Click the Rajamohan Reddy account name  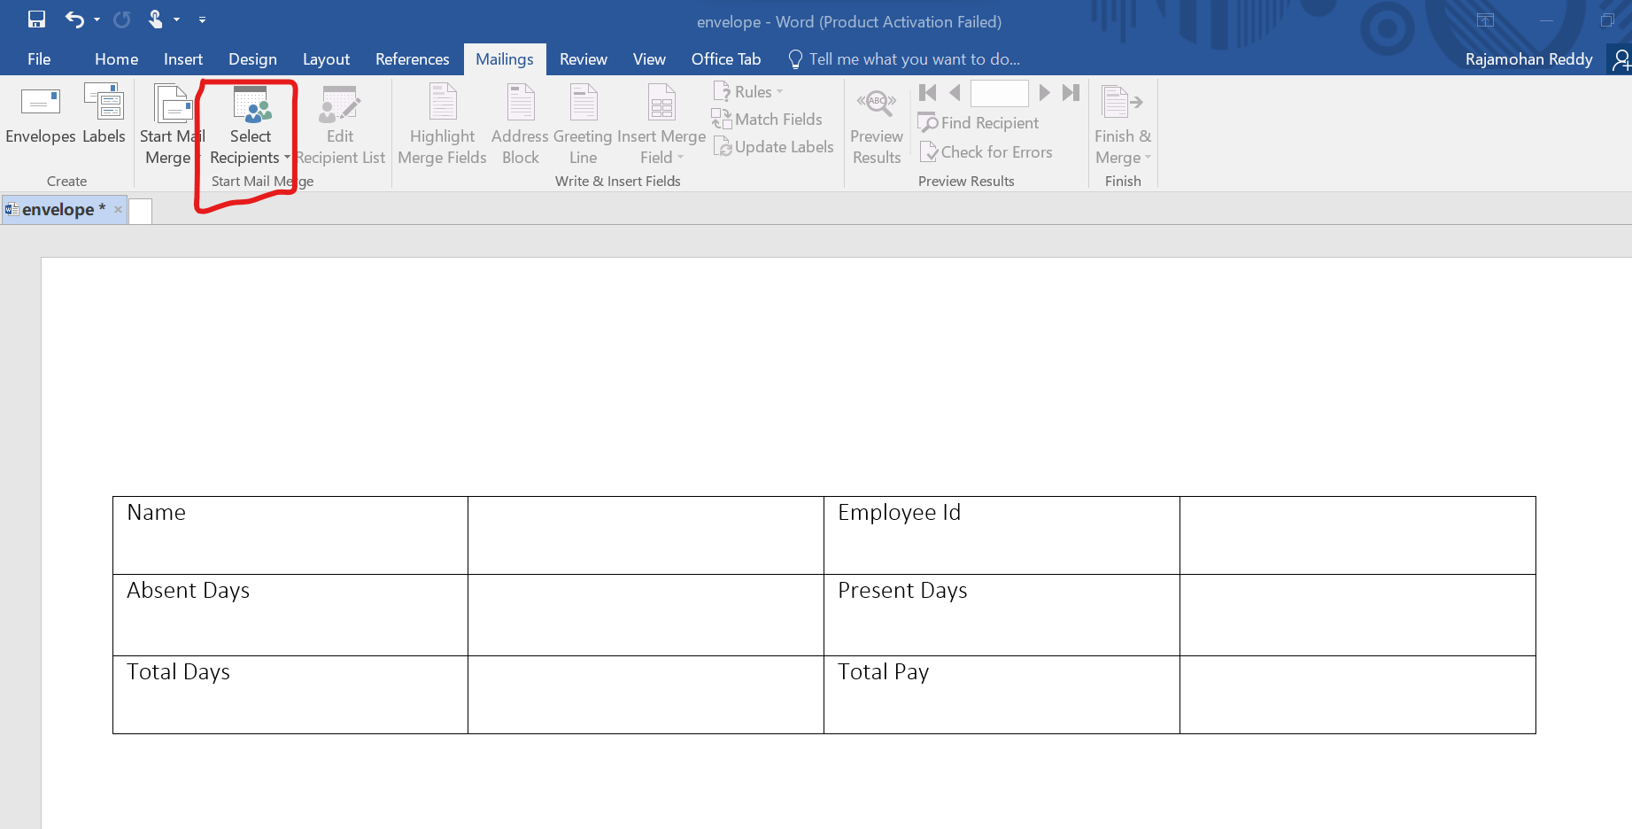(1528, 59)
